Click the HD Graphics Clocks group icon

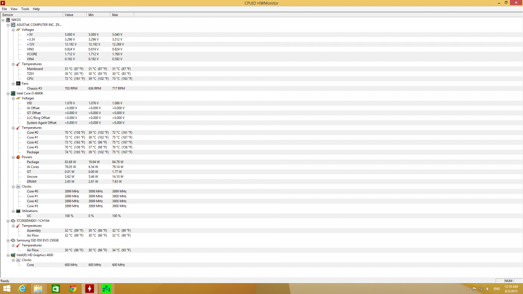point(18,260)
